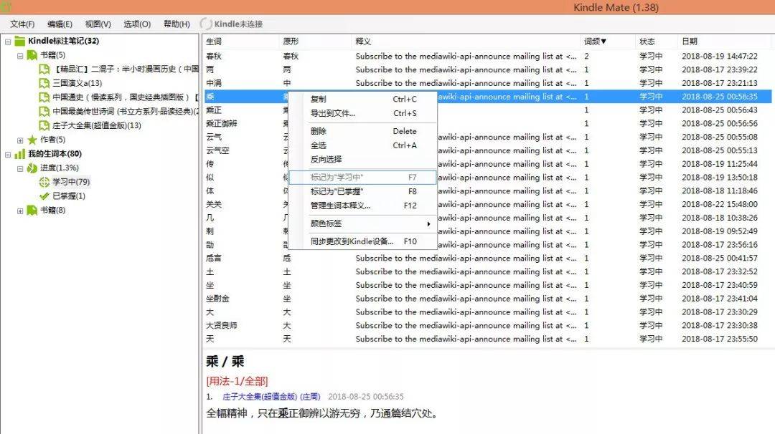Select the 坐酌金 vocabulary row
775x434 pixels.
coord(487,299)
